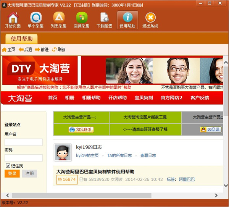Select the 单个采集 toolbar icon
This screenshot has width=229, height=207.
click(35, 20)
